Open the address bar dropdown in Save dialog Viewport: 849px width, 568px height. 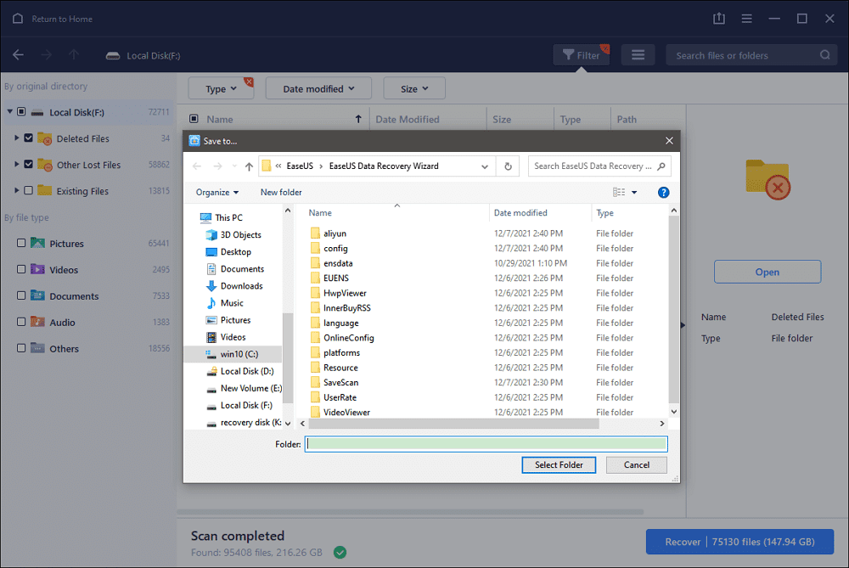[x=484, y=166]
